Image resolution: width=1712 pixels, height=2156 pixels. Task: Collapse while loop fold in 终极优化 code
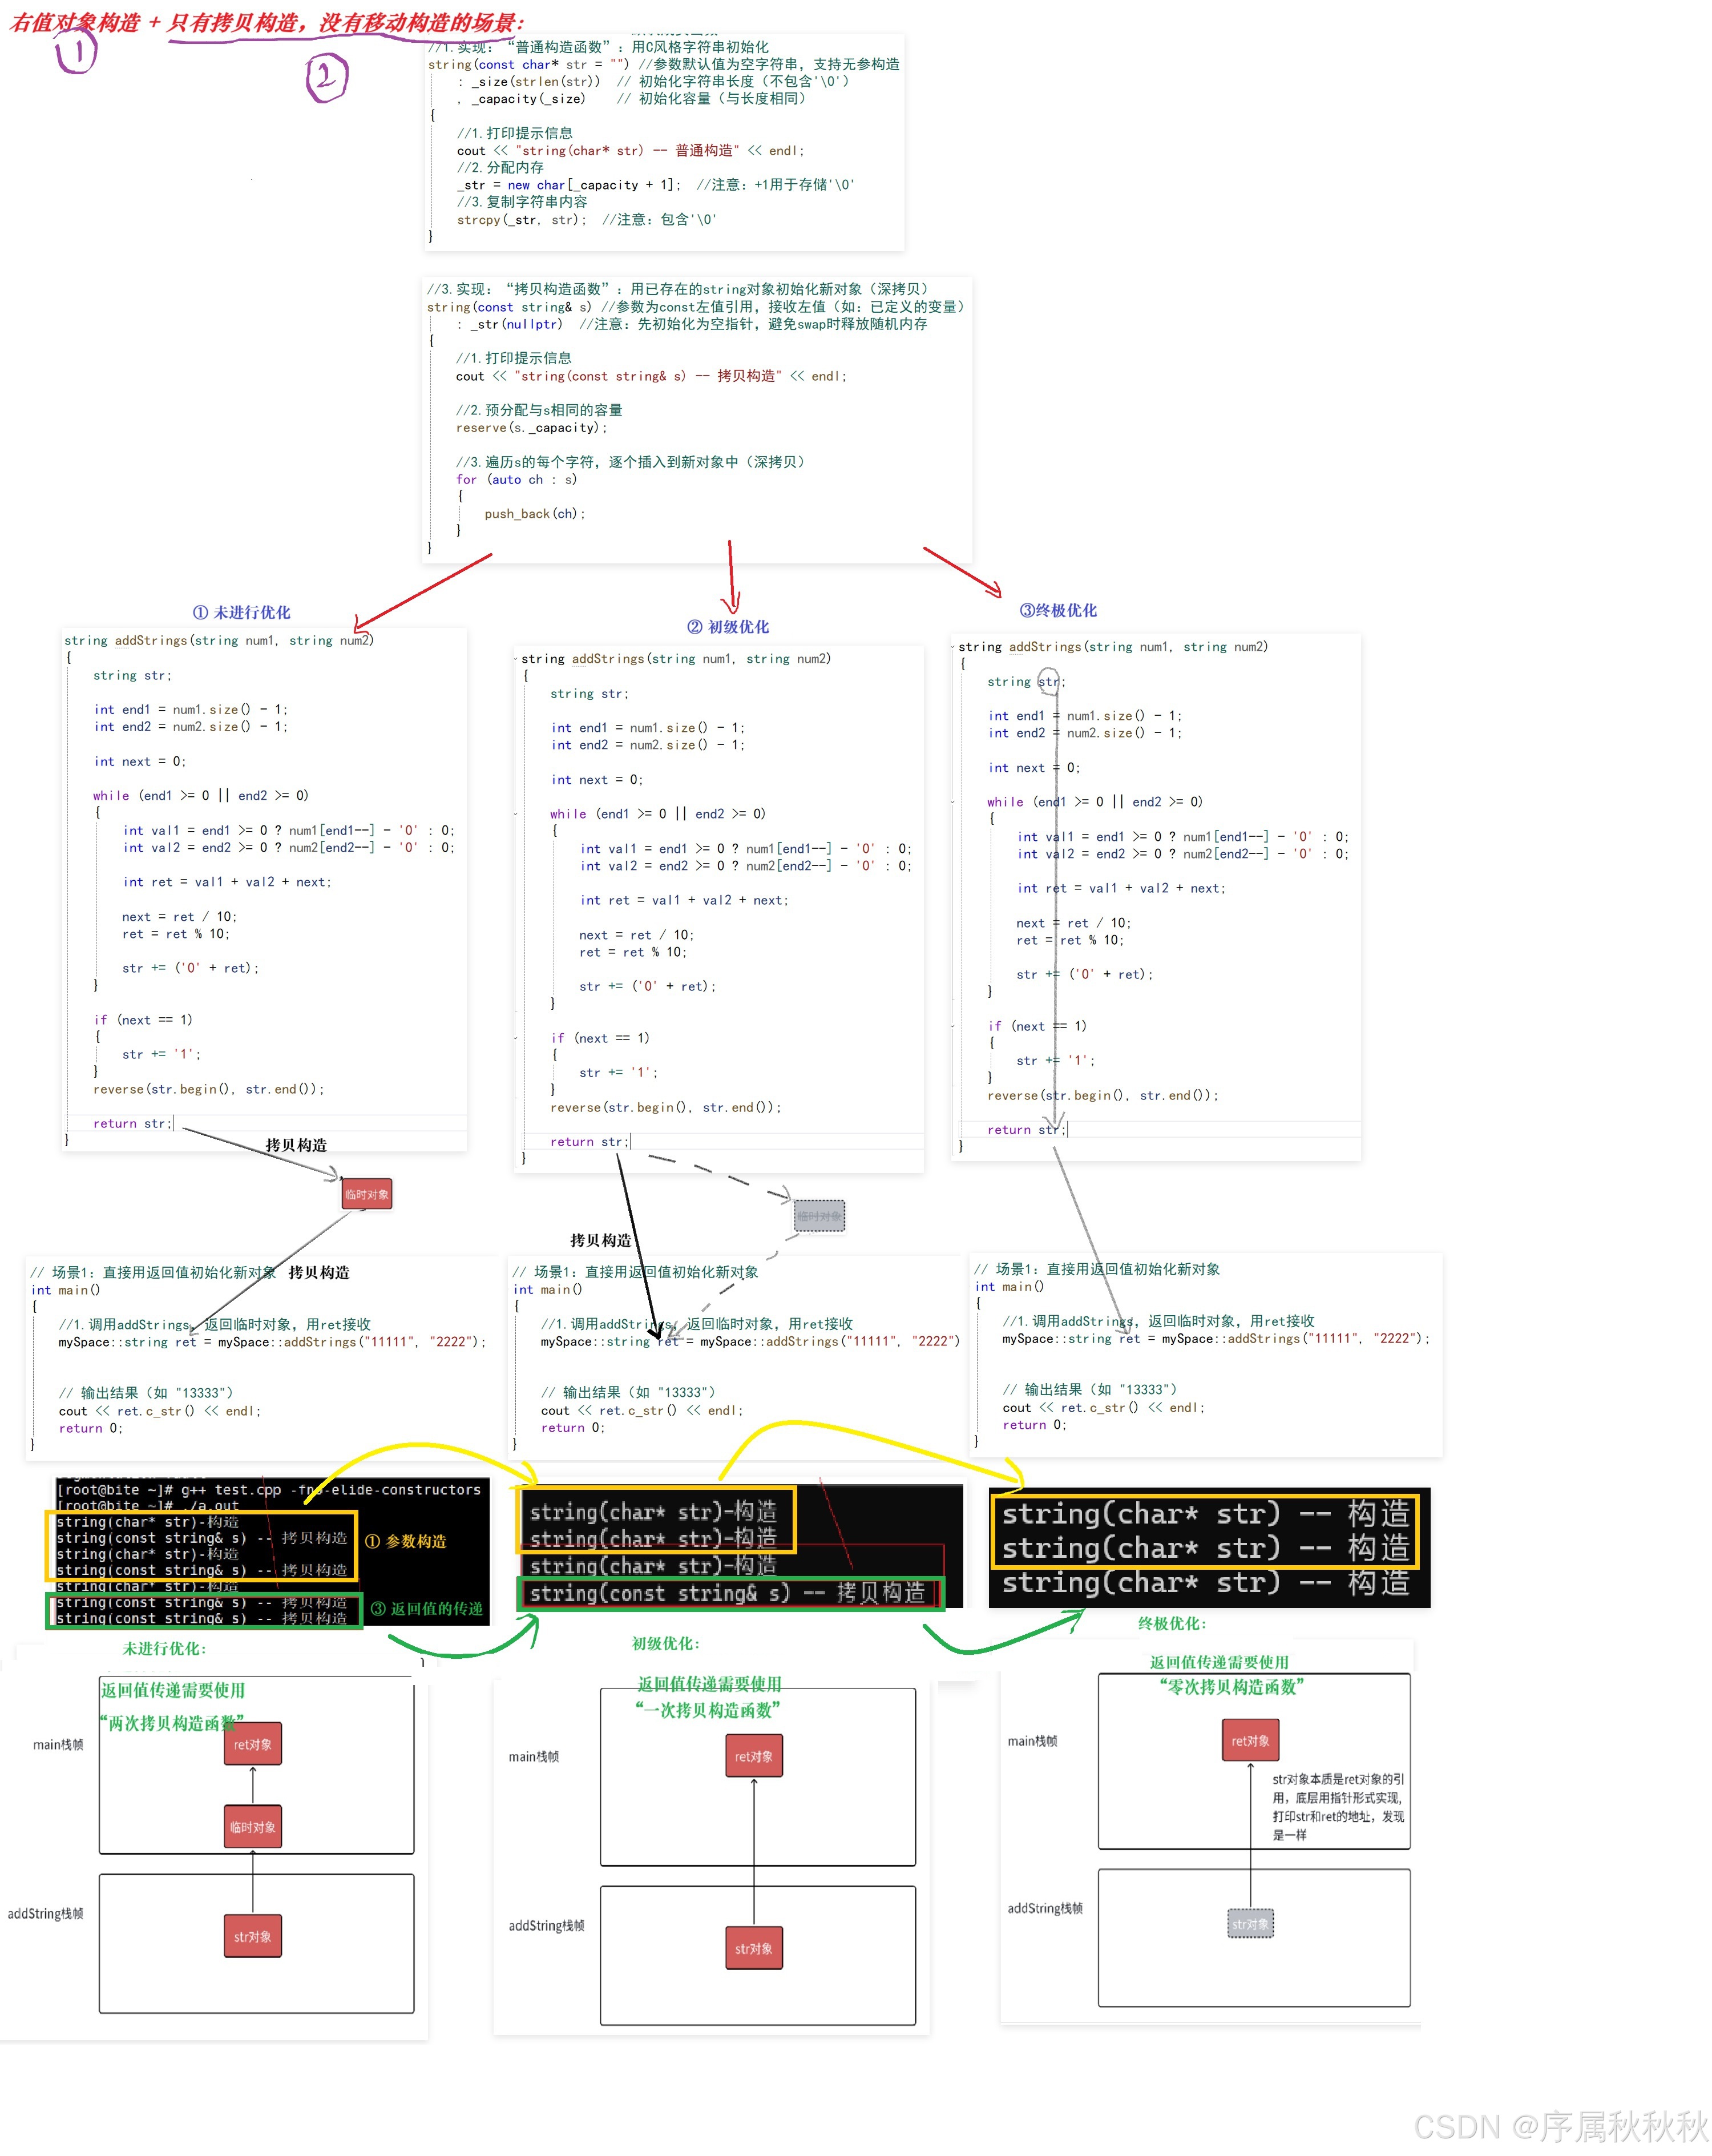coord(953,802)
